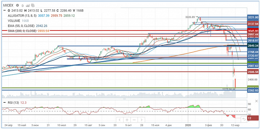Select the EMA (55, 0, CLOSE) label
The height and width of the screenshot is (130, 260).
pyautogui.click(x=21, y=26)
